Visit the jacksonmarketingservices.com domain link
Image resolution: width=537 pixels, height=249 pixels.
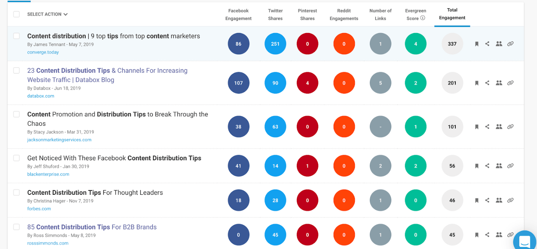point(59,140)
